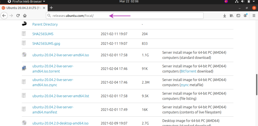This screenshot has height=126, width=258.
Task: Open the live-server-amd64.manifest link
Action: point(53,110)
